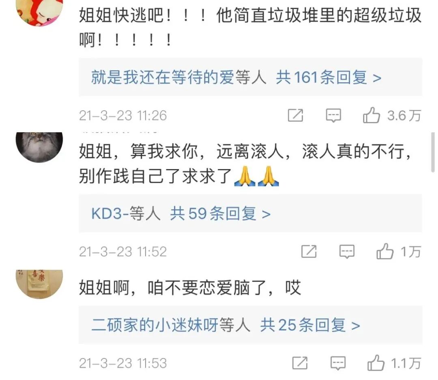Image resolution: width=438 pixels, height=380 pixels.
Task: Expand the 共25条回复 replies thread
Action: (310, 325)
